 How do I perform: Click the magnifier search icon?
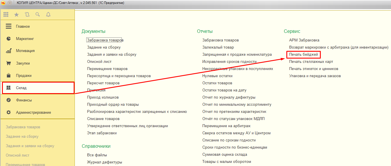pyautogui.click(x=38, y=15)
